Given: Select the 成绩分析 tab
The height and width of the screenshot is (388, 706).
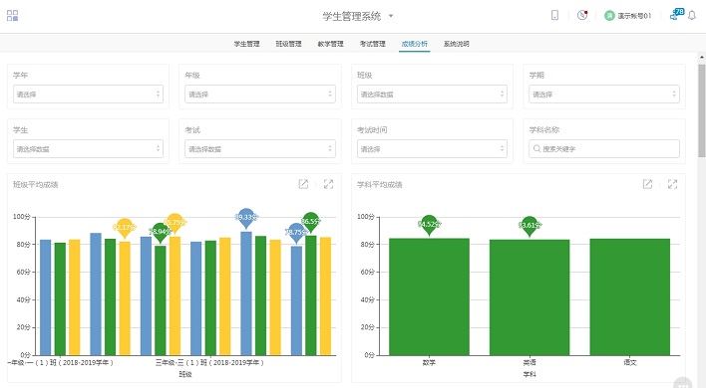Looking at the screenshot, I should (x=414, y=44).
